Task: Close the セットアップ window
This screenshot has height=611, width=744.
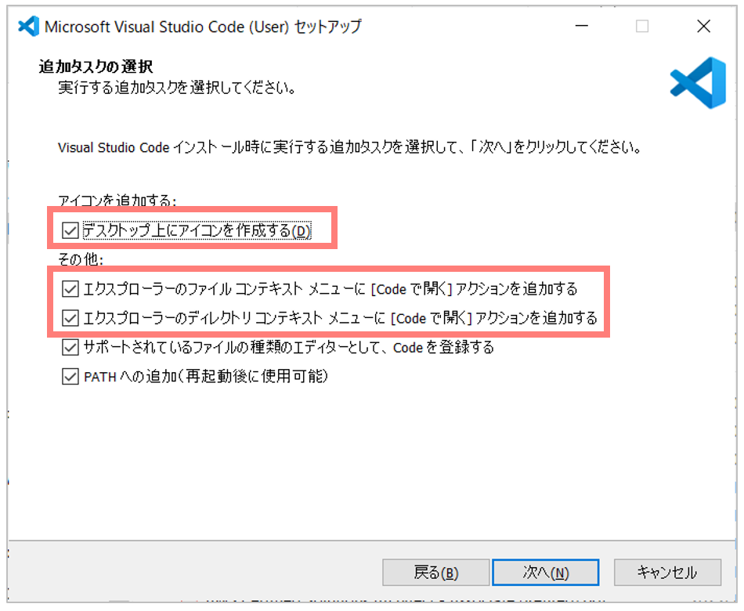Action: click(703, 25)
